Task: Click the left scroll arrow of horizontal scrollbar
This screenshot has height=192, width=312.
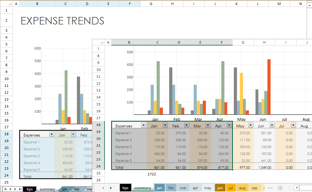Action: [297, 188]
